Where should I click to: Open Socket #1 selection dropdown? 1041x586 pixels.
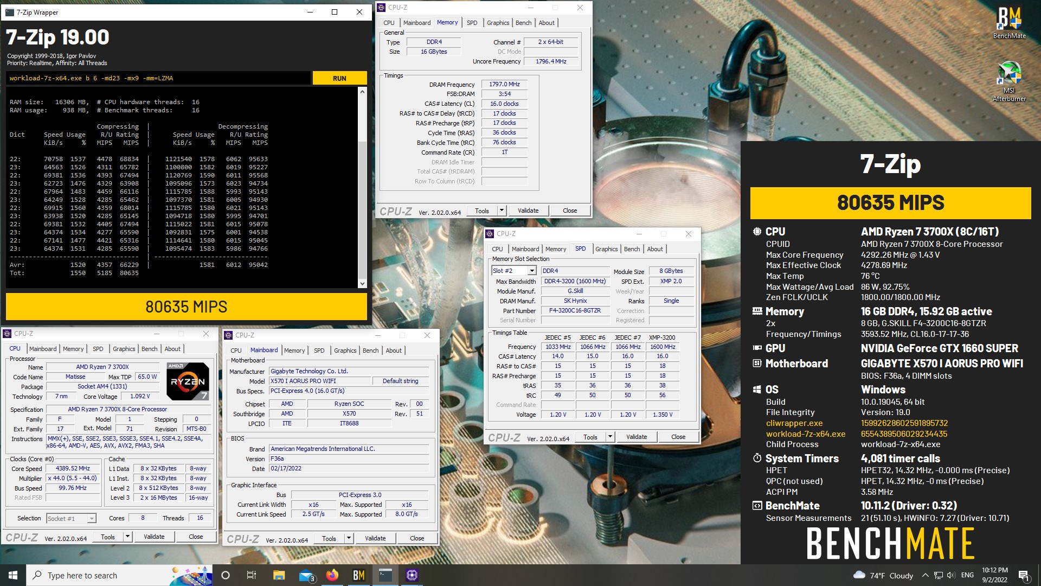coord(92,519)
